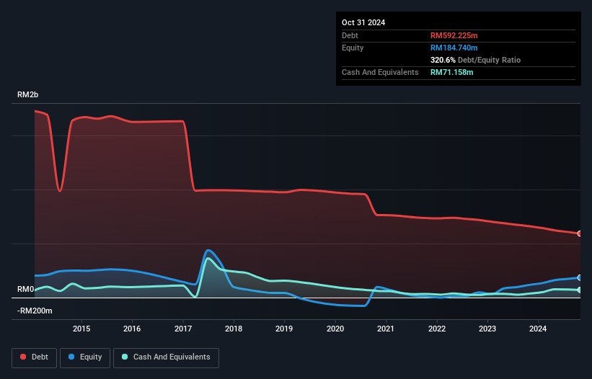This screenshot has height=379, width=592.
Task: Click the RM592.225m debt value
Action: point(454,35)
